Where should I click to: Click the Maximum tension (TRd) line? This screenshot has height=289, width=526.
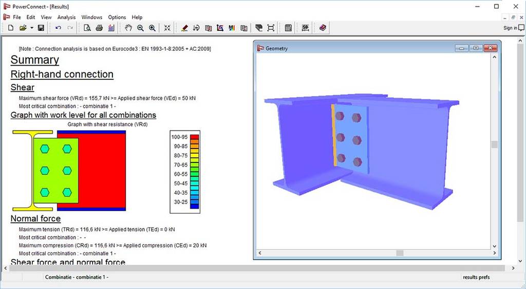97,230
